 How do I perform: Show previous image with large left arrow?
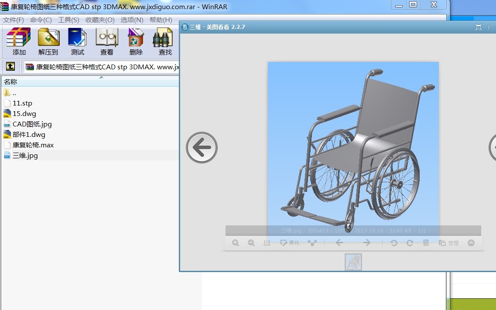[x=202, y=148]
